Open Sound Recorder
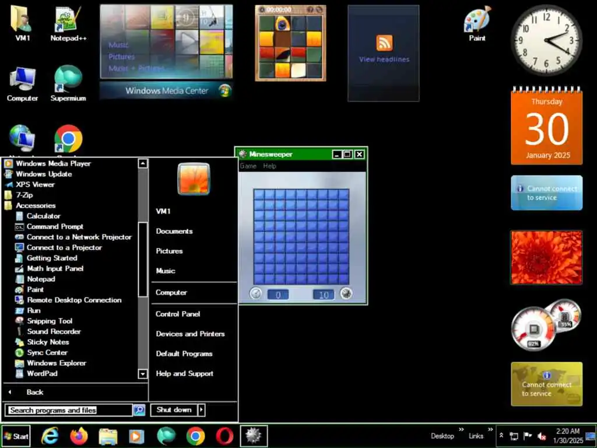Viewport: 597px width, 448px height. coord(48,331)
